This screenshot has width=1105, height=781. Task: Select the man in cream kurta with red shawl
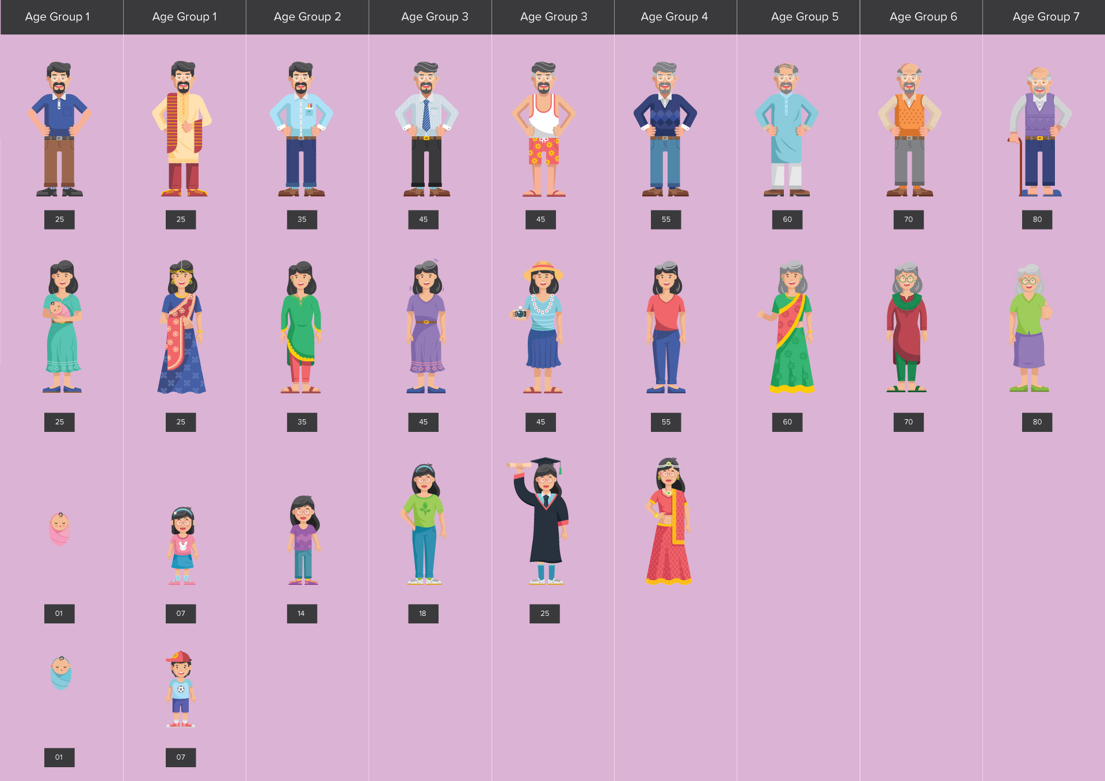[x=182, y=129]
